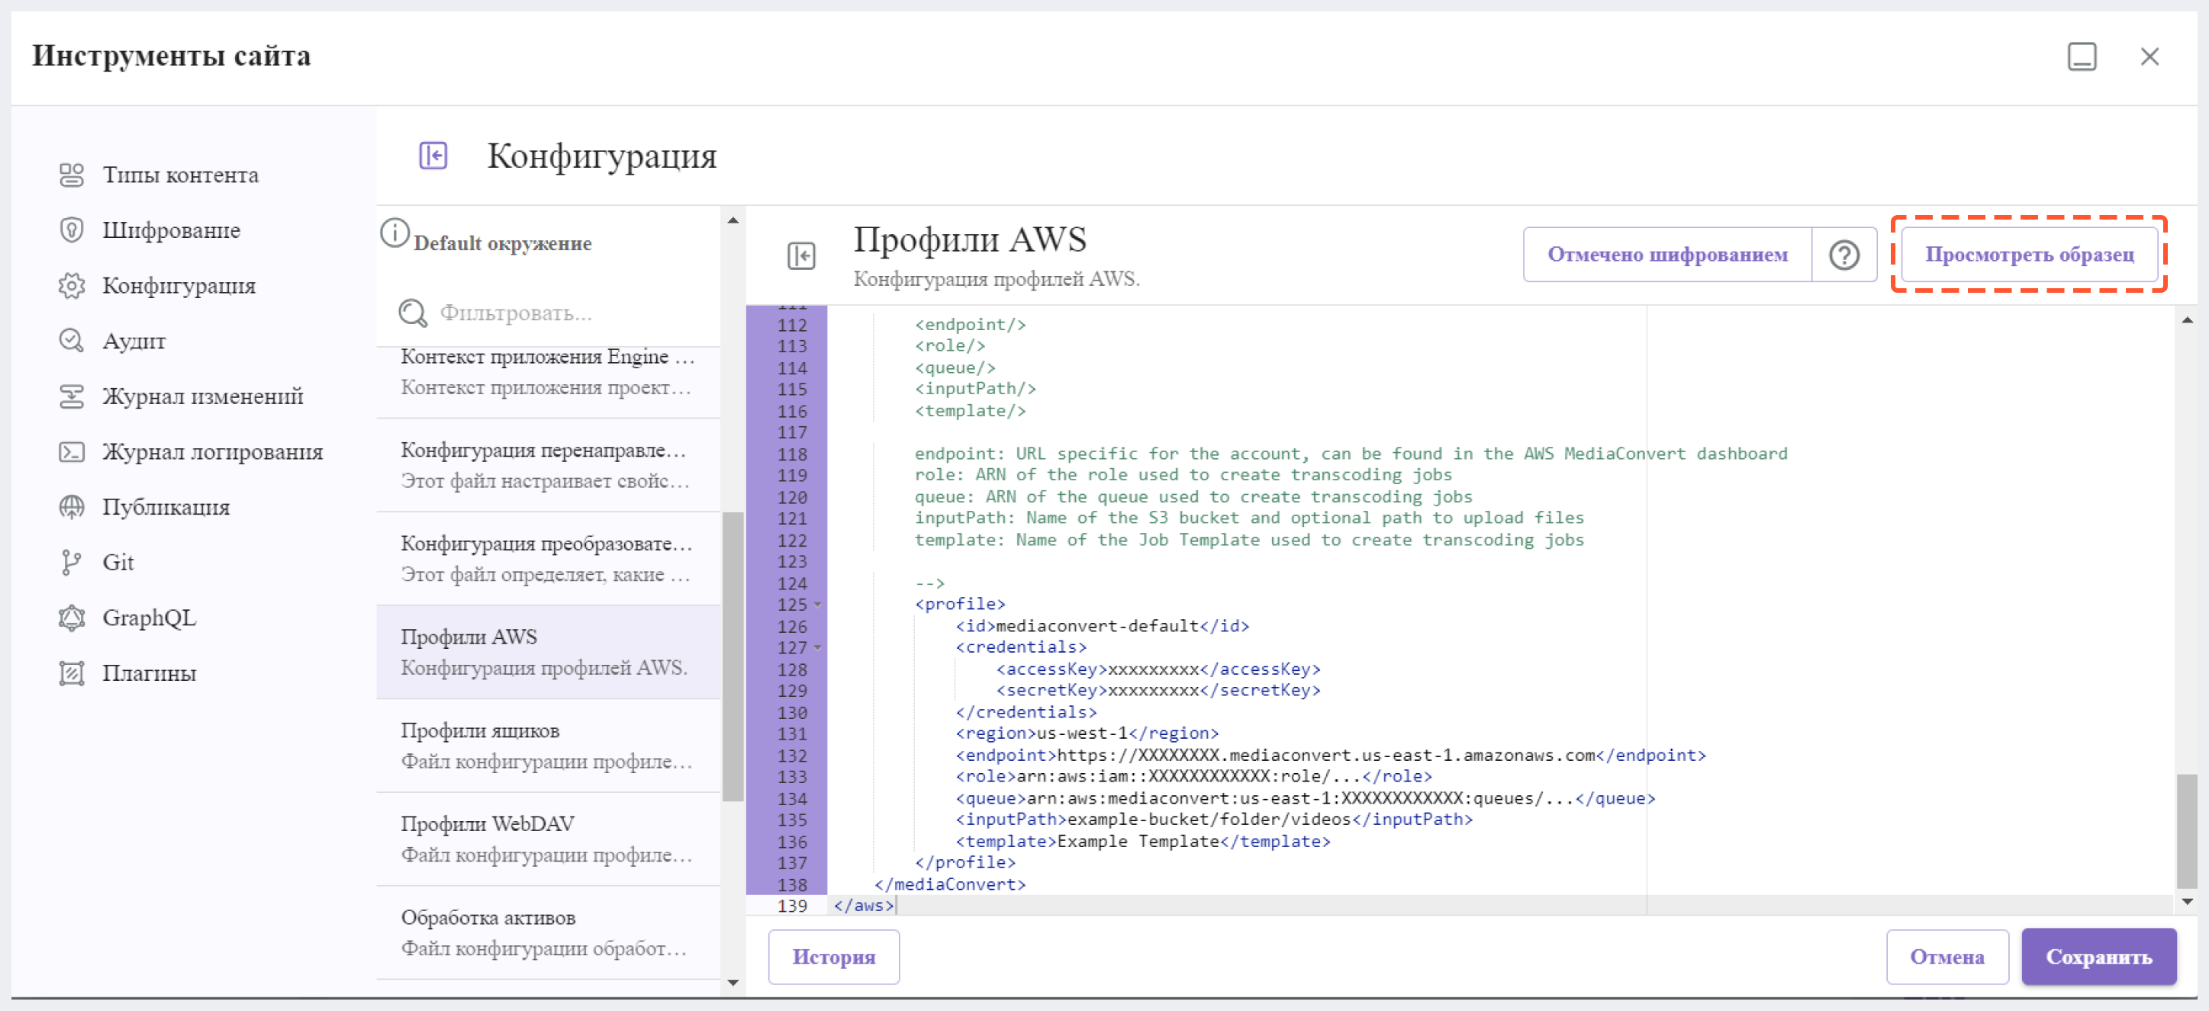Image resolution: width=2209 pixels, height=1011 pixels.
Task: Click 'mediaconvert-default' id text in editor
Action: point(1096,626)
